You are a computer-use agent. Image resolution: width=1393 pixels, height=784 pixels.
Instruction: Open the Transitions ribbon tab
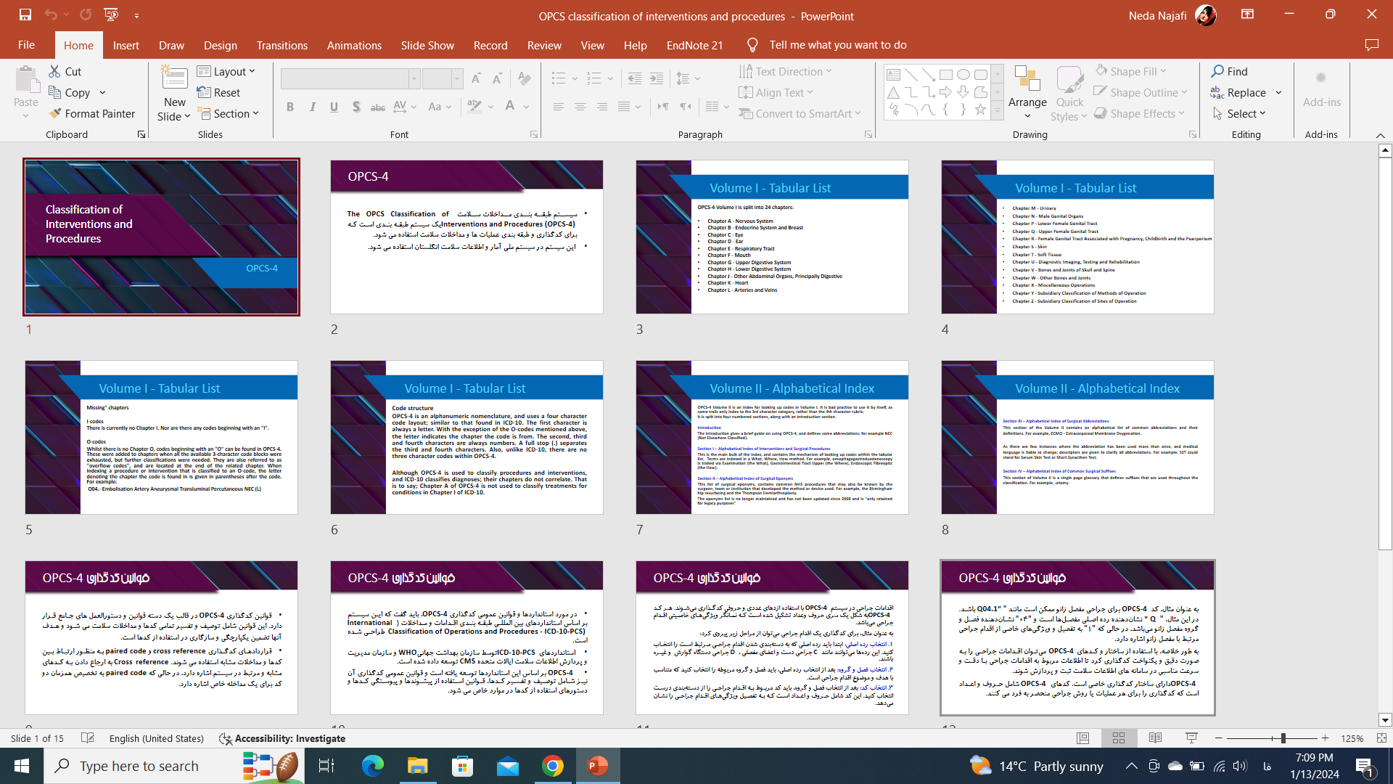[282, 45]
